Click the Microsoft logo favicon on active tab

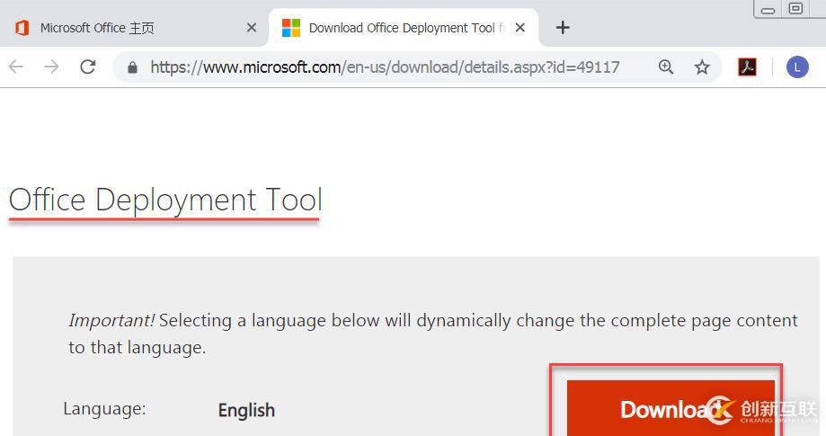tap(291, 27)
